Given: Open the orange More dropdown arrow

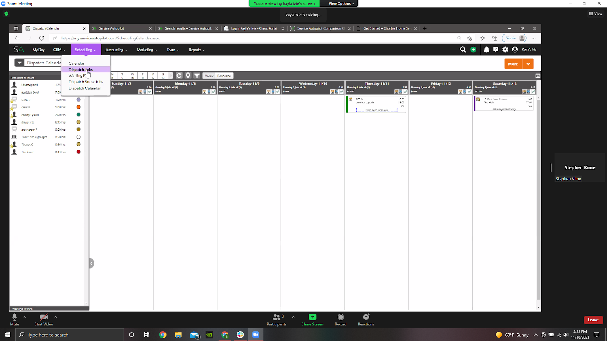Looking at the screenshot, I should click(528, 64).
